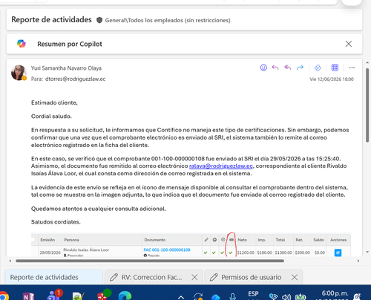The width and height of the screenshot is (371, 300).
Task: Close the Permisos de usuario tab
Action: [x=295, y=277]
